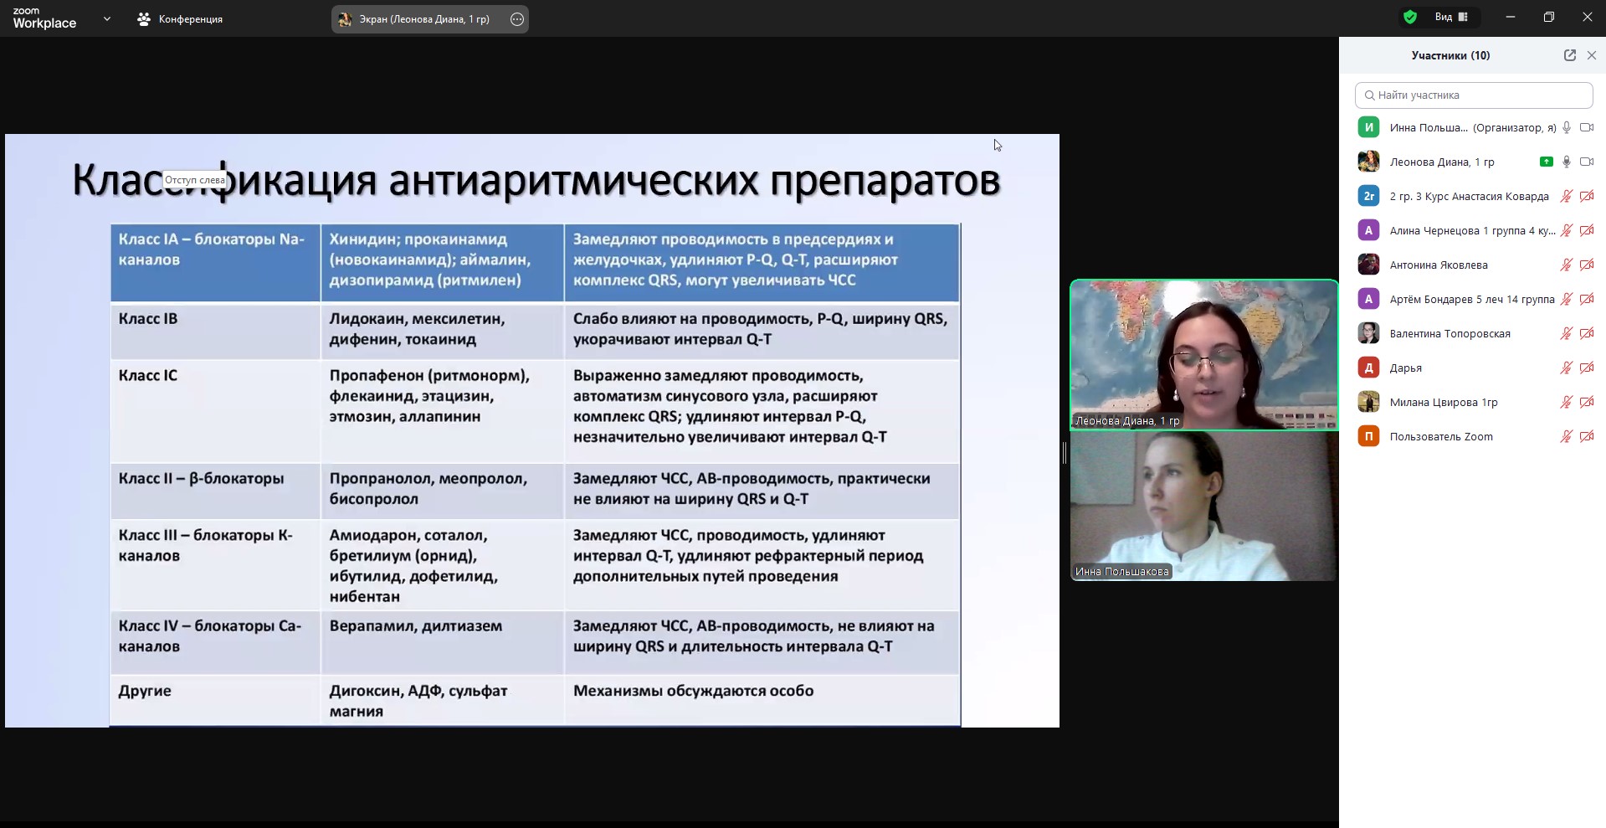Screen dimensions: 1606x828
Task: Click the Конференция meeting info icon
Action: pos(144,19)
